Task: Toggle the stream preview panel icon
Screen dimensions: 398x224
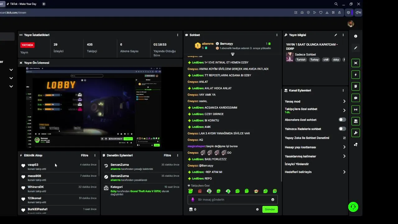Action: tap(356, 63)
